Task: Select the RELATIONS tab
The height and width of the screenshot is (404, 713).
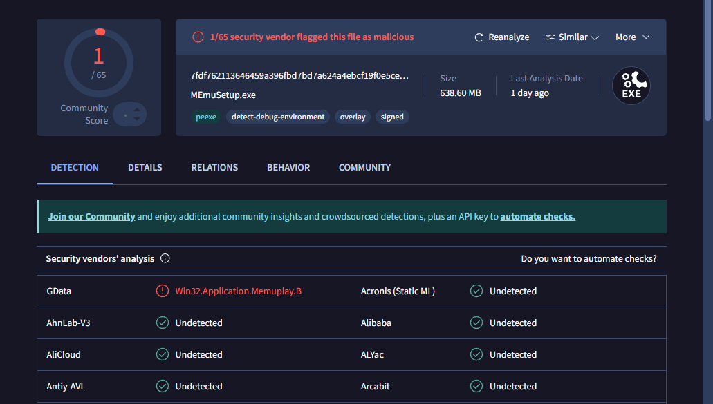Action: (x=214, y=168)
